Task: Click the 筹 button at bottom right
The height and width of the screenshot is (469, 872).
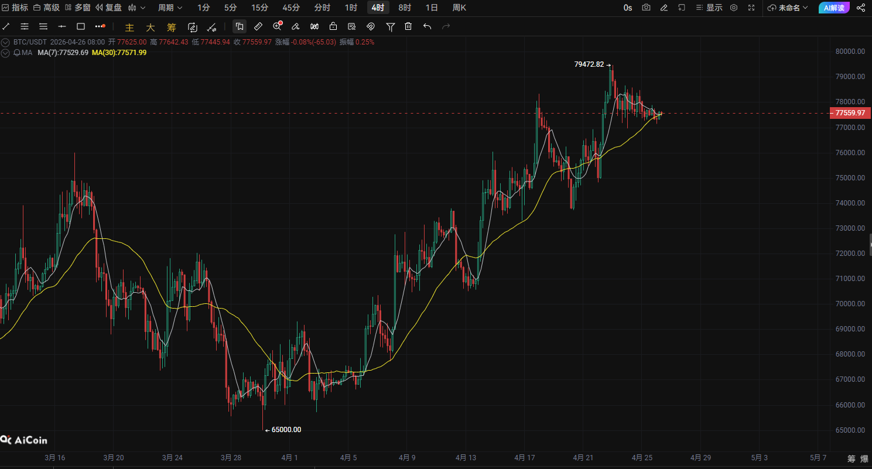Action: point(851,458)
